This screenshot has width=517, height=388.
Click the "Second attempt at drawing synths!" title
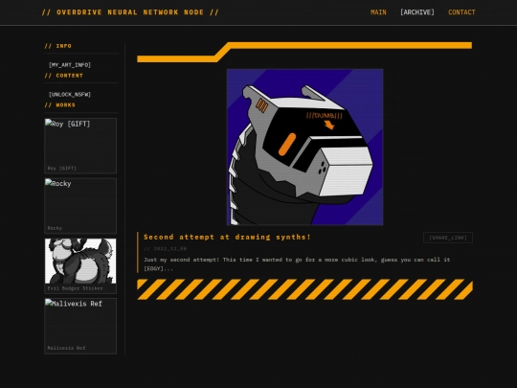coord(227,237)
